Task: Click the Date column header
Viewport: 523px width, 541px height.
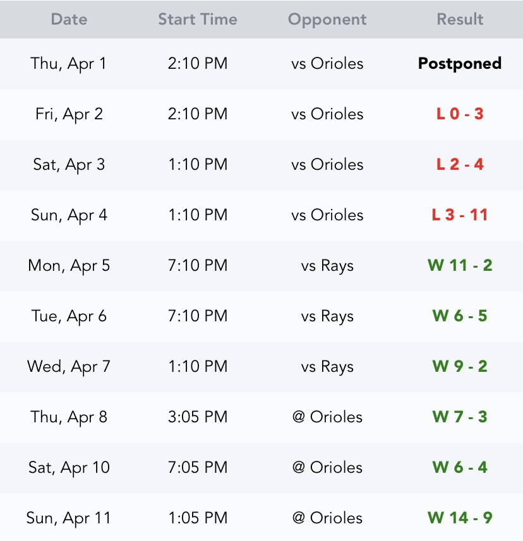Action: click(x=69, y=19)
